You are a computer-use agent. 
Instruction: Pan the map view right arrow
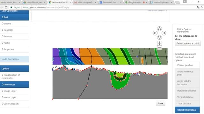coord(164,33)
